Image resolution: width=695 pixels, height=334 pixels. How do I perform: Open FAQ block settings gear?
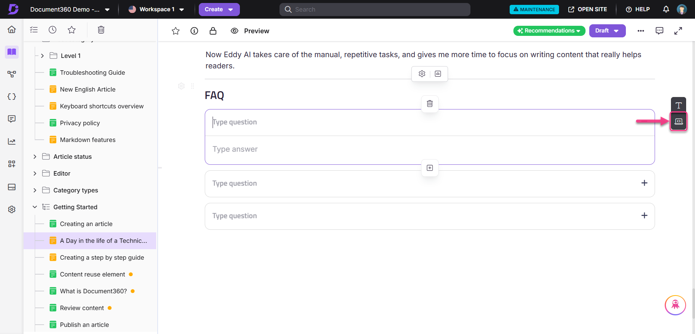coord(422,74)
